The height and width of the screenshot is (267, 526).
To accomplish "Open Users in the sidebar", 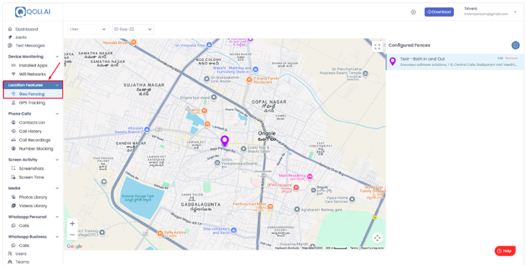I will 21,253.
